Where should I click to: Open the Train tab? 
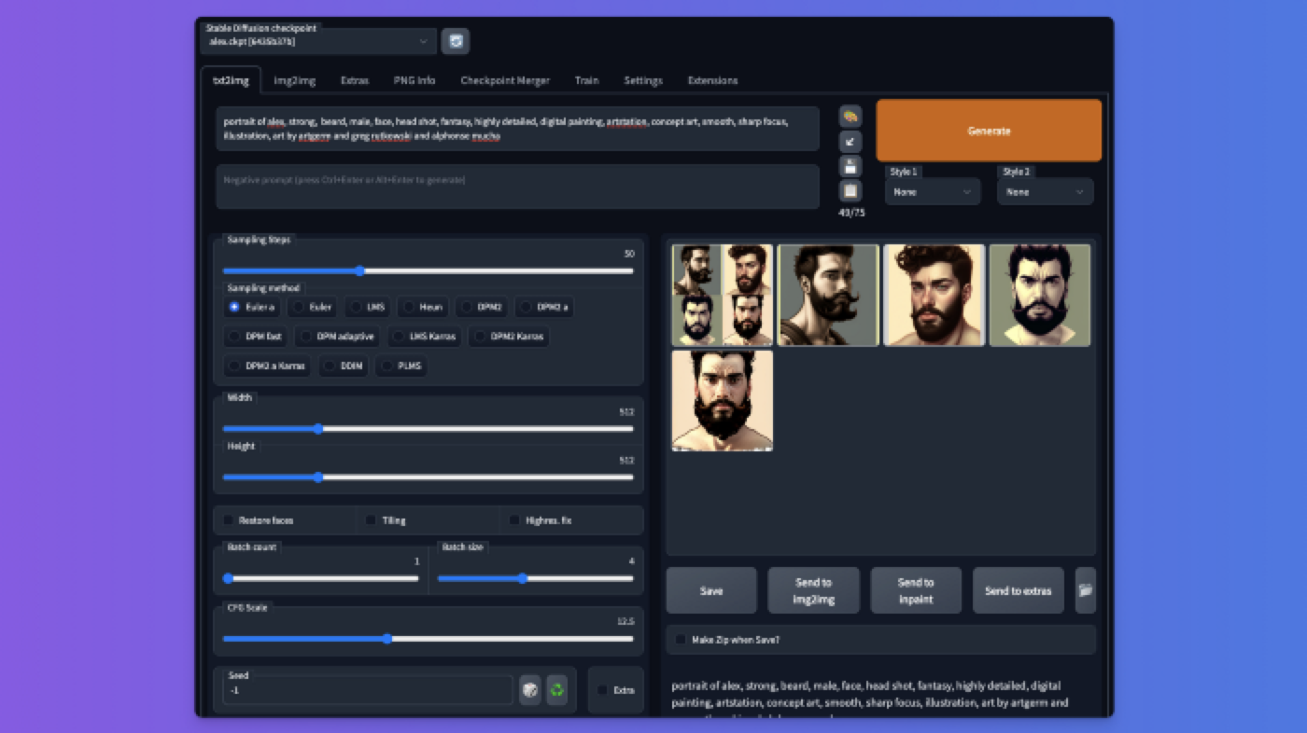tap(586, 80)
